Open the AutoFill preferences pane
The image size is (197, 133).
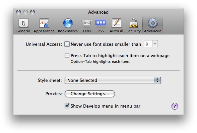116,26
